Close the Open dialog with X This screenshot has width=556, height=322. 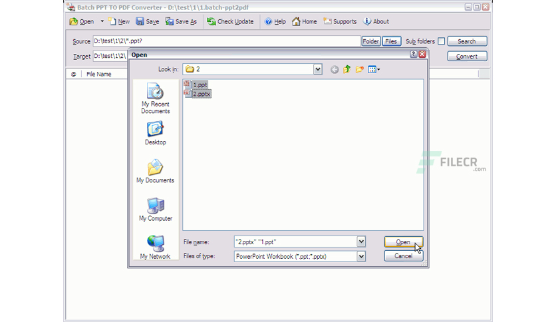pos(422,55)
